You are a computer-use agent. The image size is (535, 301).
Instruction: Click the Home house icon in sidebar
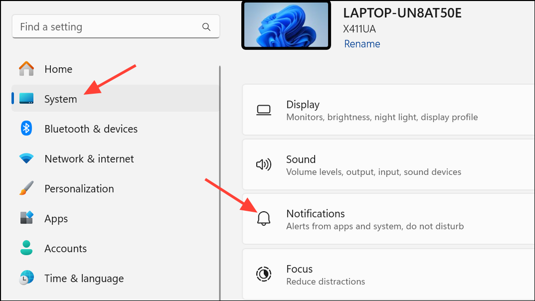[26, 69]
